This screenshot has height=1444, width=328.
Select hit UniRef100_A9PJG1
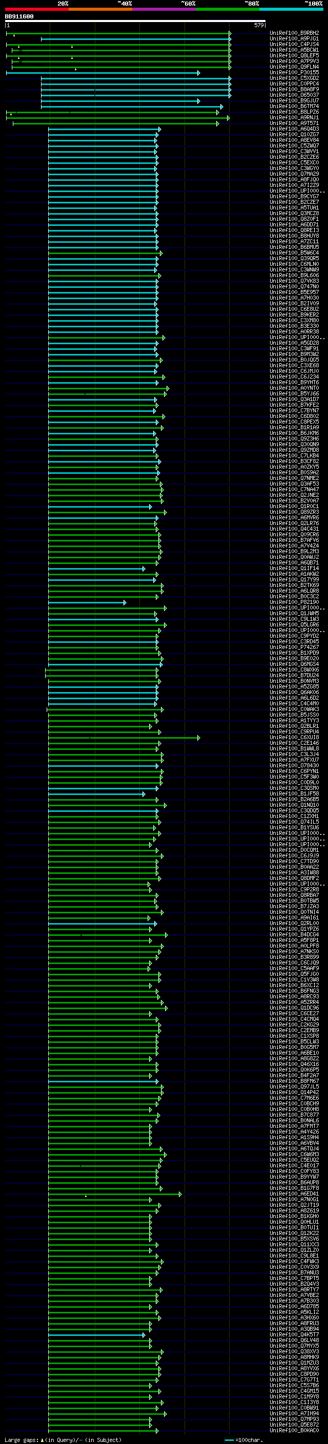pyautogui.click(x=294, y=39)
